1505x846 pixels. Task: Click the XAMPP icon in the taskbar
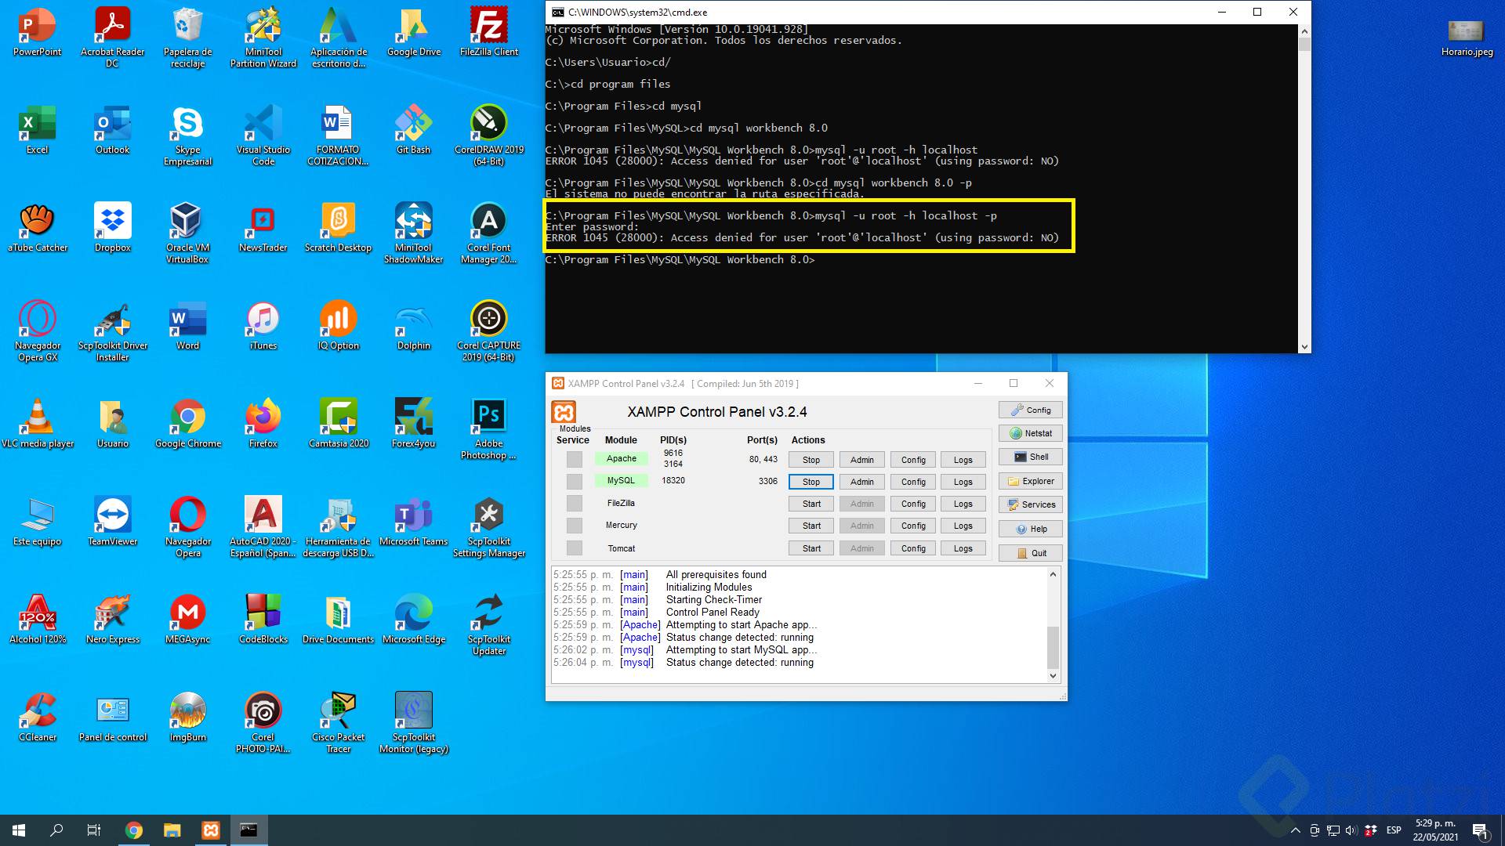(x=211, y=830)
